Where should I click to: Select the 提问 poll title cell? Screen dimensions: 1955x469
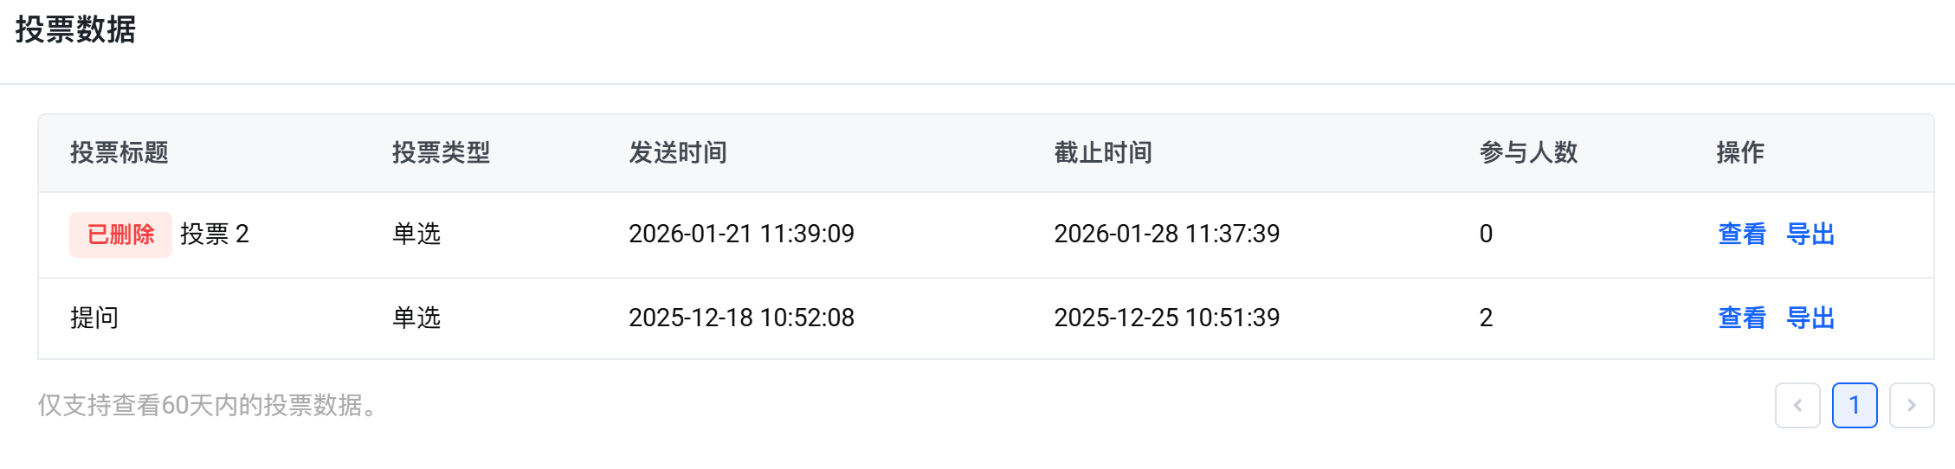94,318
